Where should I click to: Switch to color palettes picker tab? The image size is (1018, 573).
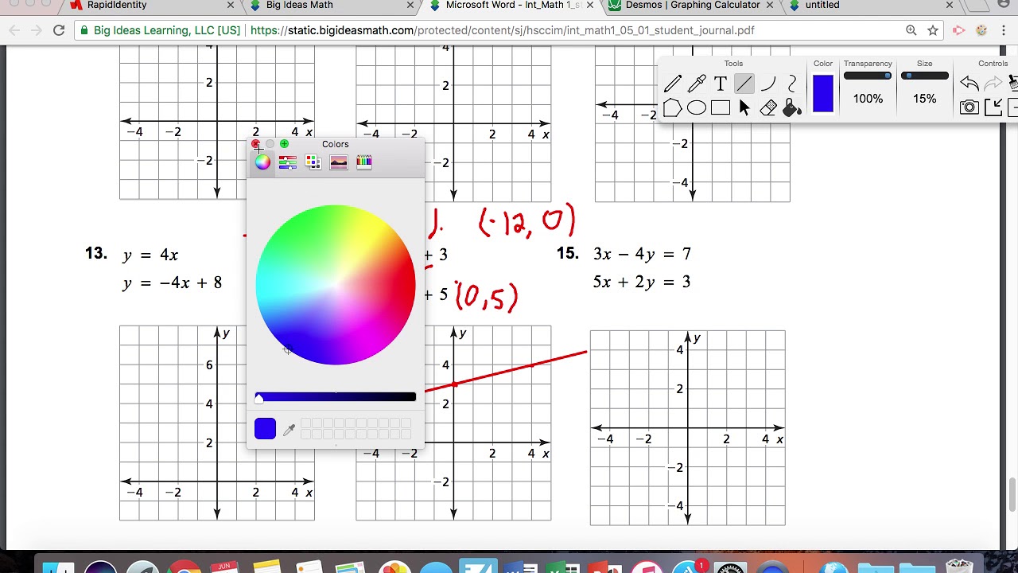click(x=313, y=162)
